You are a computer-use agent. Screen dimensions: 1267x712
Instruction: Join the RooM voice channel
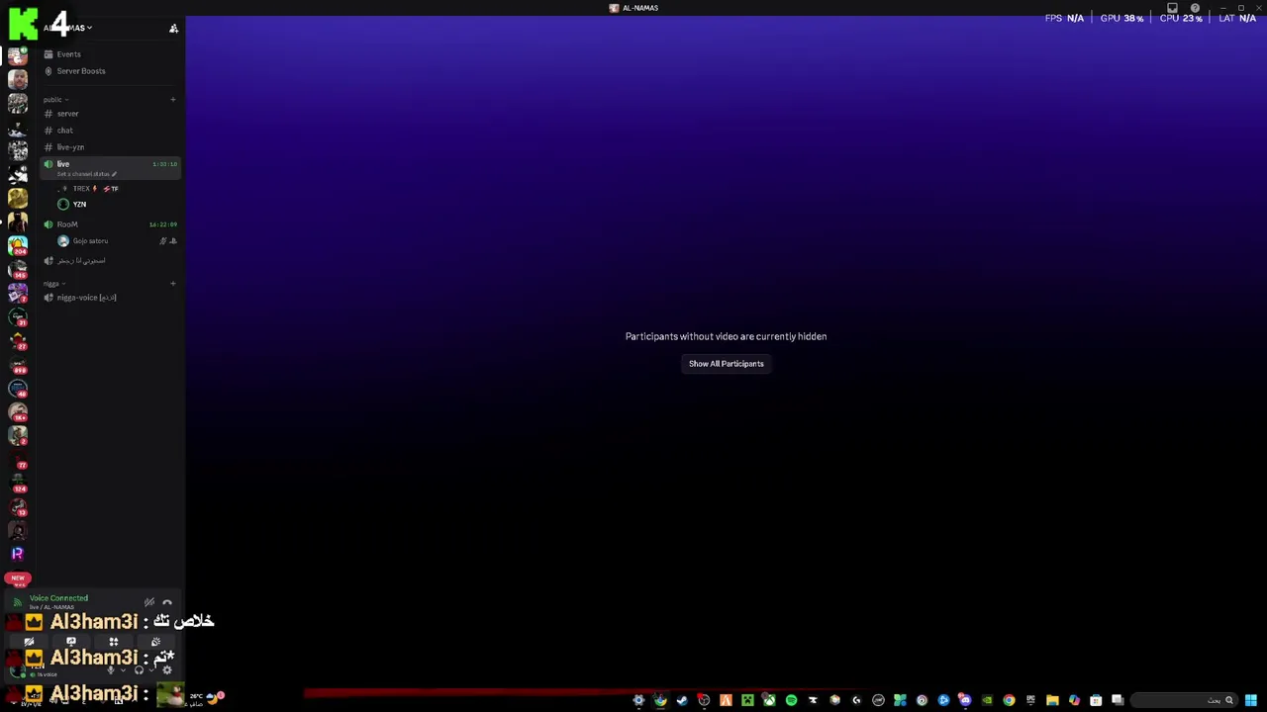pyautogui.click(x=109, y=224)
